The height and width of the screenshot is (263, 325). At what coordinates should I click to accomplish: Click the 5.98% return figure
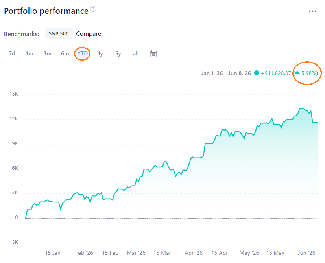pyautogui.click(x=309, y=73)
